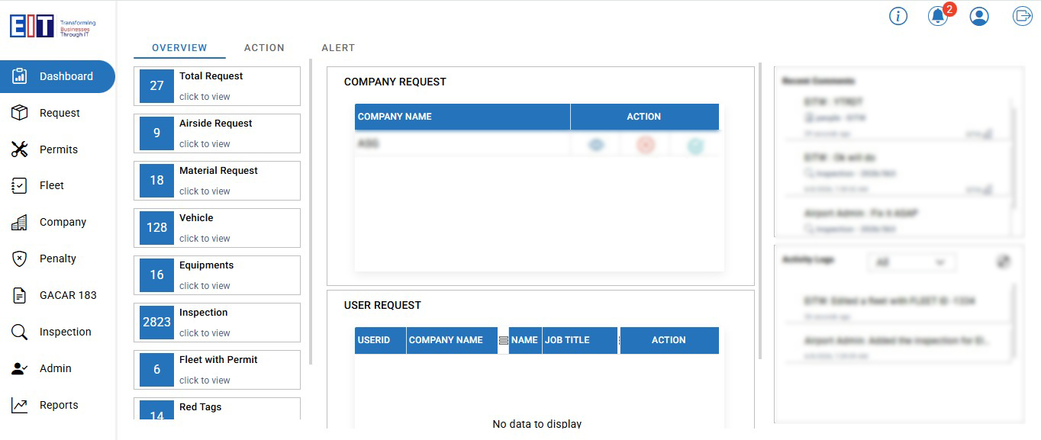Click the USER REQUEST heading
1041x440 pixels.
click(382, 305)
